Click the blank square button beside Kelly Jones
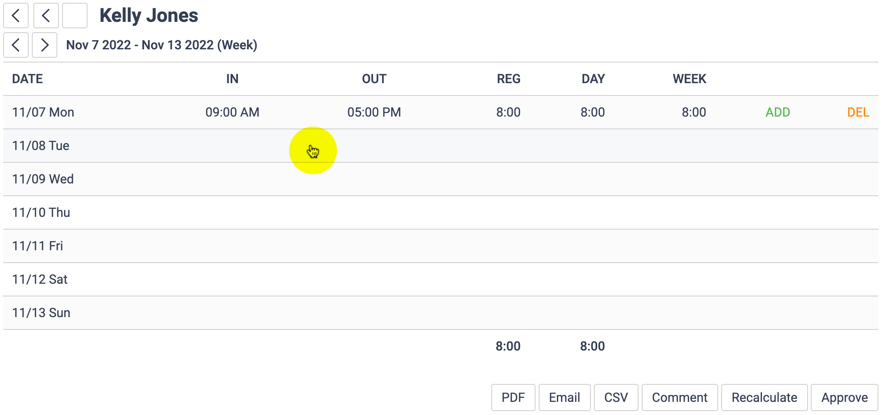This screenshot has width=882, height=415. pos(75,16)
